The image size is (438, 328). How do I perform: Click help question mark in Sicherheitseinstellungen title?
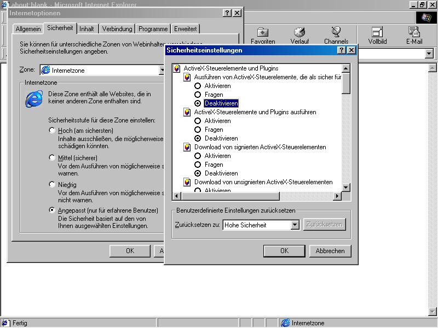(342, 50)
